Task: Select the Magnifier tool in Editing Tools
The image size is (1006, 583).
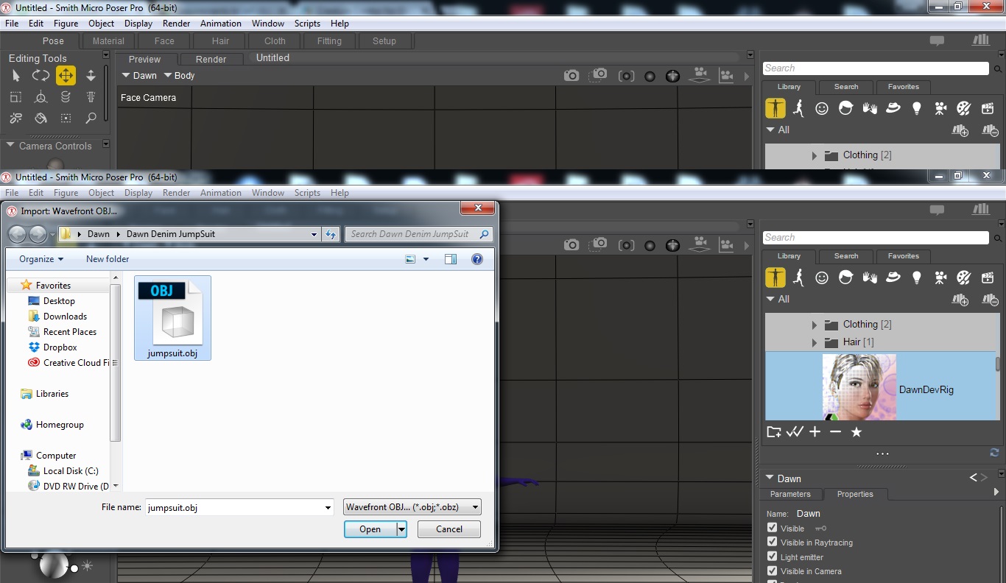Action: pos(91,119)
